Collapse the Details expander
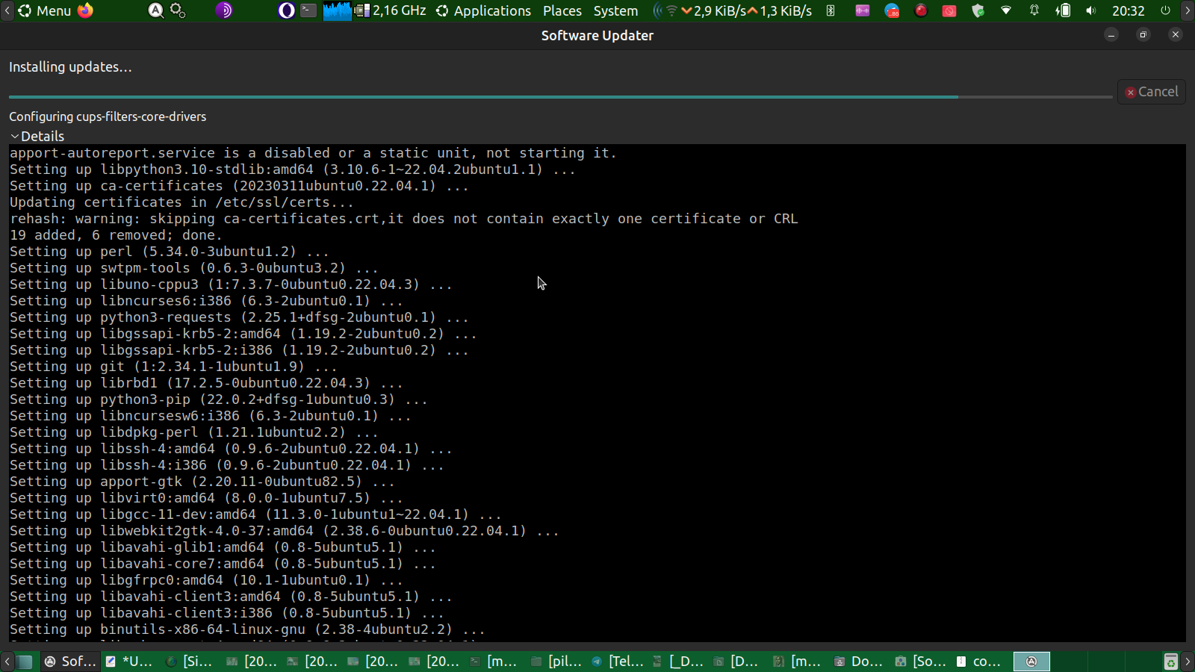Image resolution: width=1195 pixels, height=672 pixels. point(37,136)
